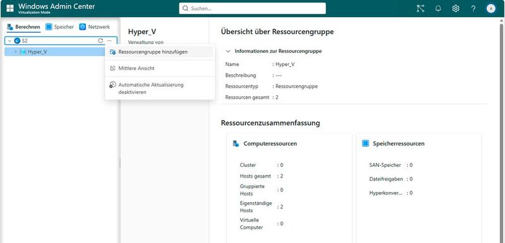Viewport: 505px width, 243px height.
Task: Focus the Suchen search field
Action: pyautogui.click(x=252, y=9)
